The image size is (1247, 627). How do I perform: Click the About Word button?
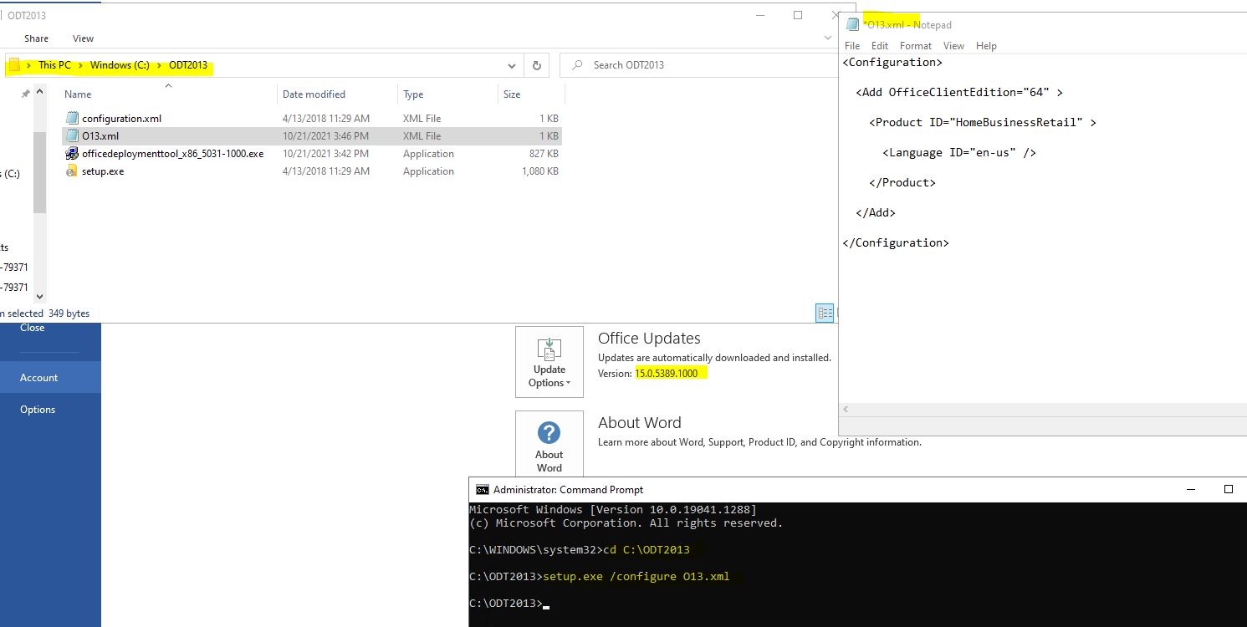pyautogui.click(x=549, y=445)
